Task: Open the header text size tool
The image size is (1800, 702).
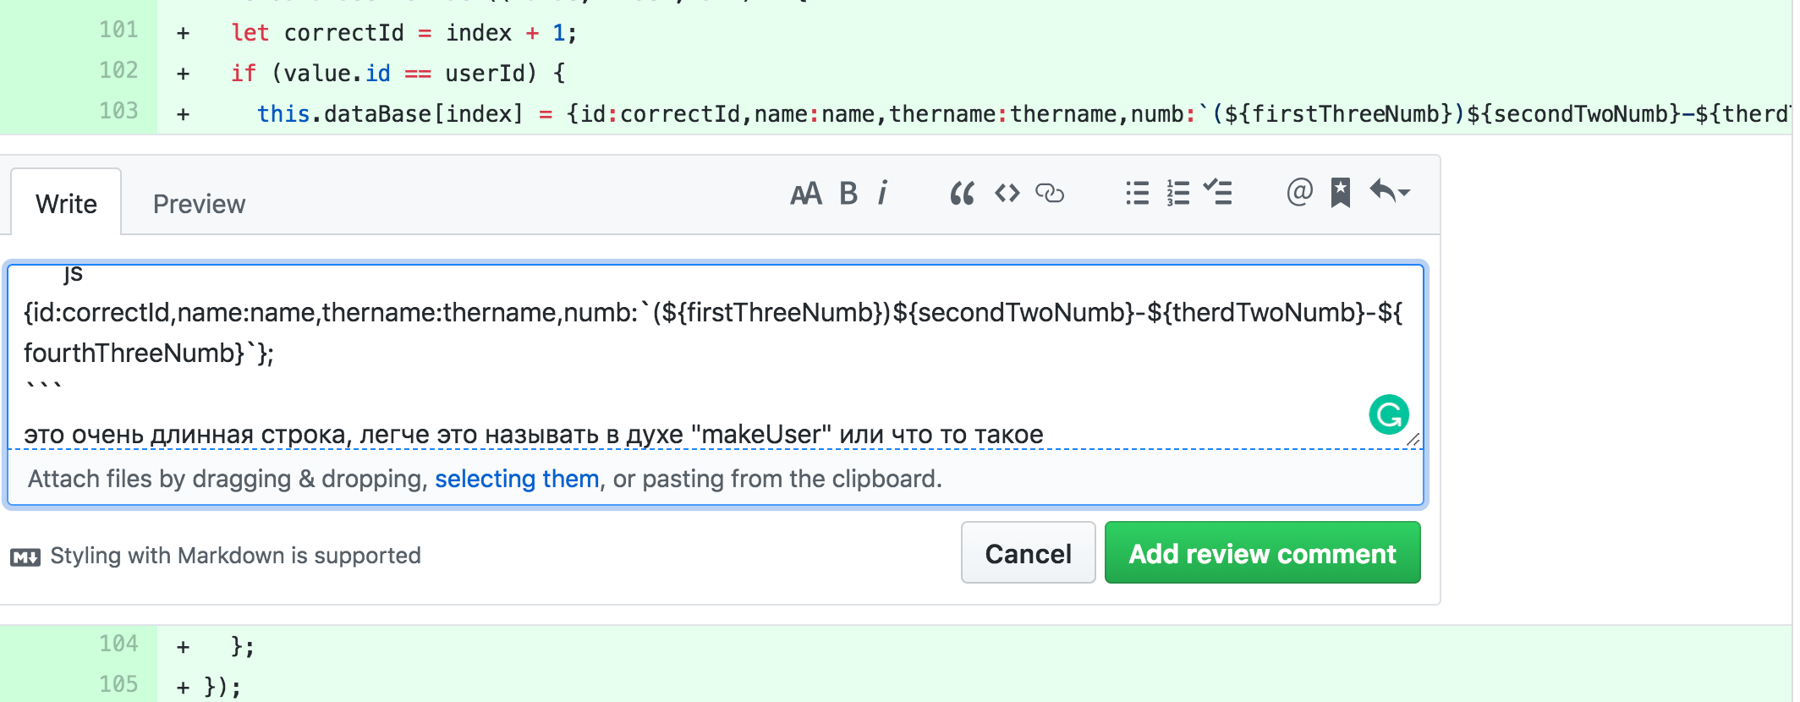Action: click(x=805, y=194)
